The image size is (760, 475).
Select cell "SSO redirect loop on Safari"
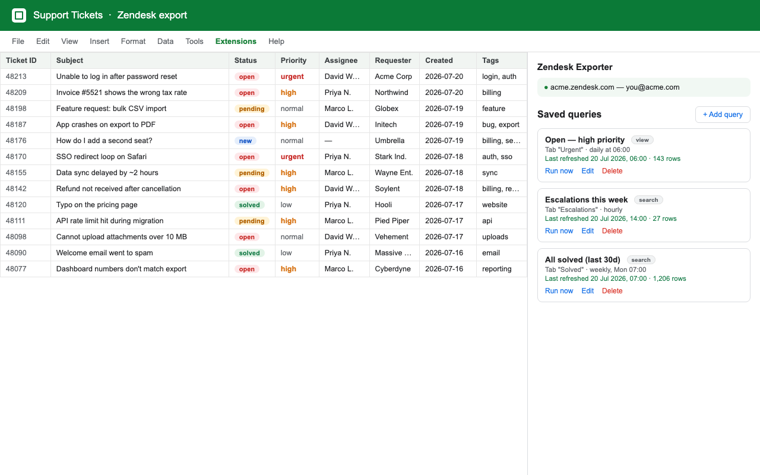[x=140, y=157]
